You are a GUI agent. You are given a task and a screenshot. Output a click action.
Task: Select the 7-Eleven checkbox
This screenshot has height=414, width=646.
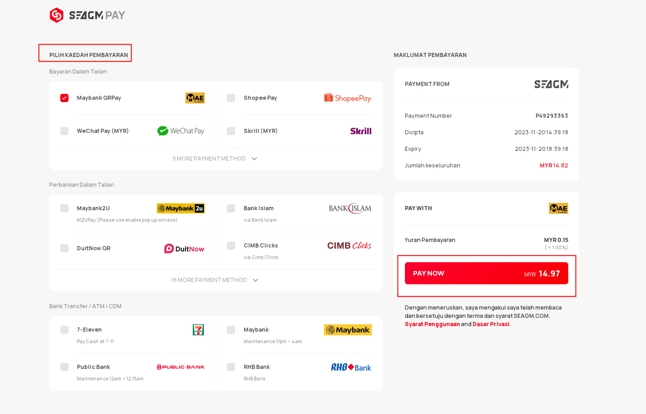pyautogui.click(x=64, y=330)
